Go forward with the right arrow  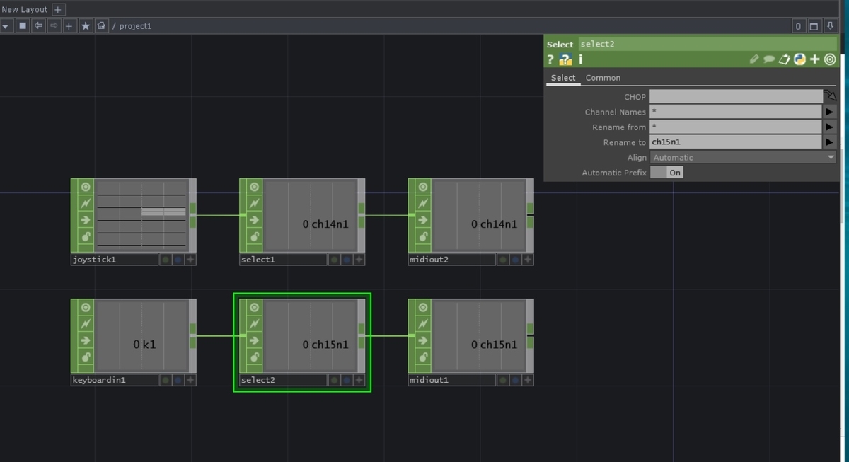tap(53, 26)
